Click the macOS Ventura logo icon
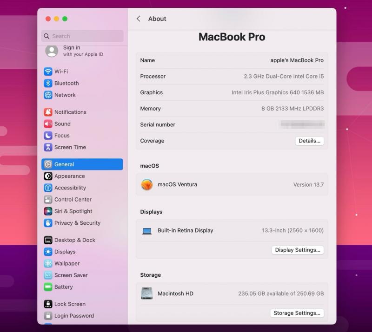Screen dimensions: 372x332 tap(147, 185)
